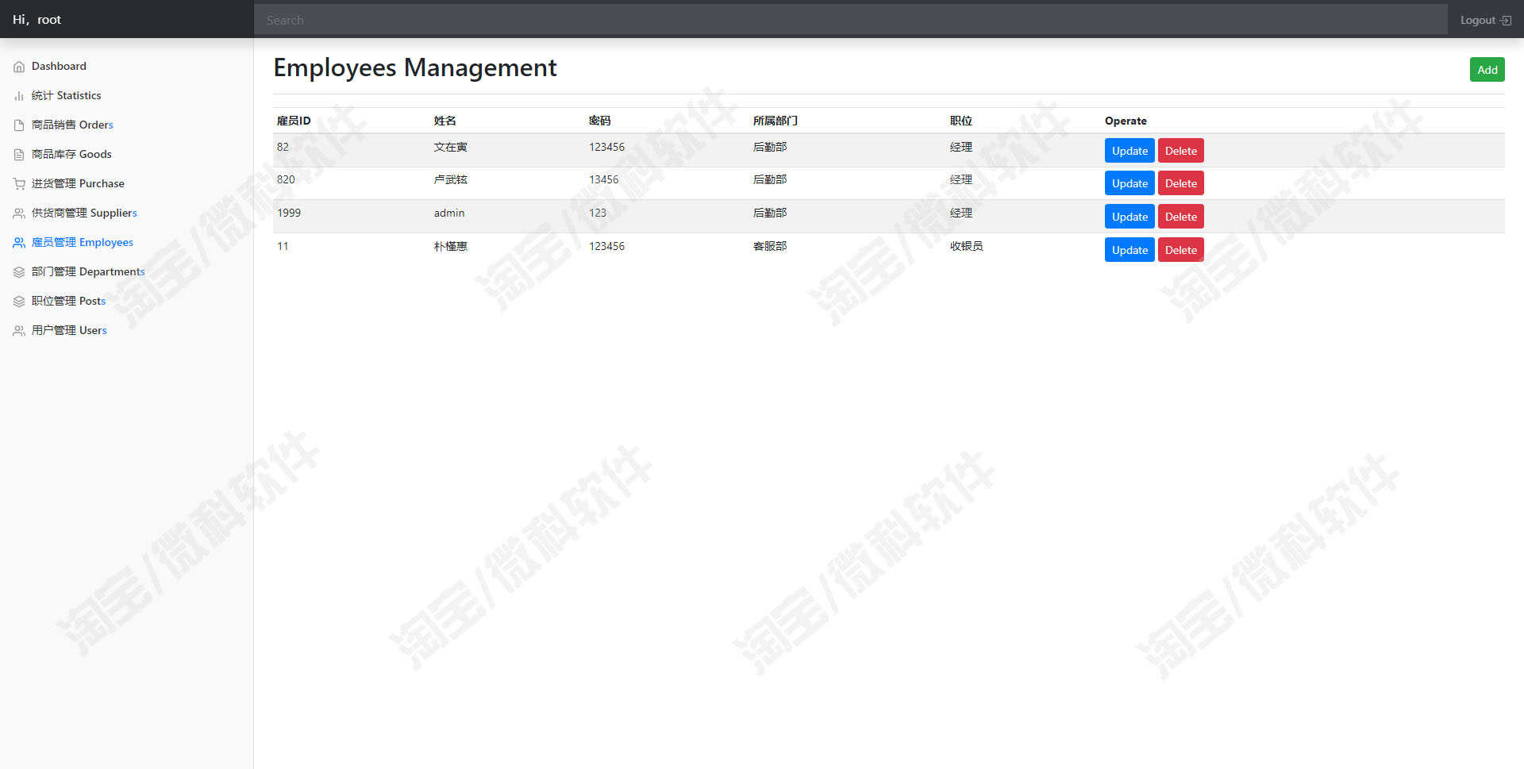Click the Statistics bar chart icon
Image resolution: width=1524 pixels, height=769 pixels.
tap(19, 96)
